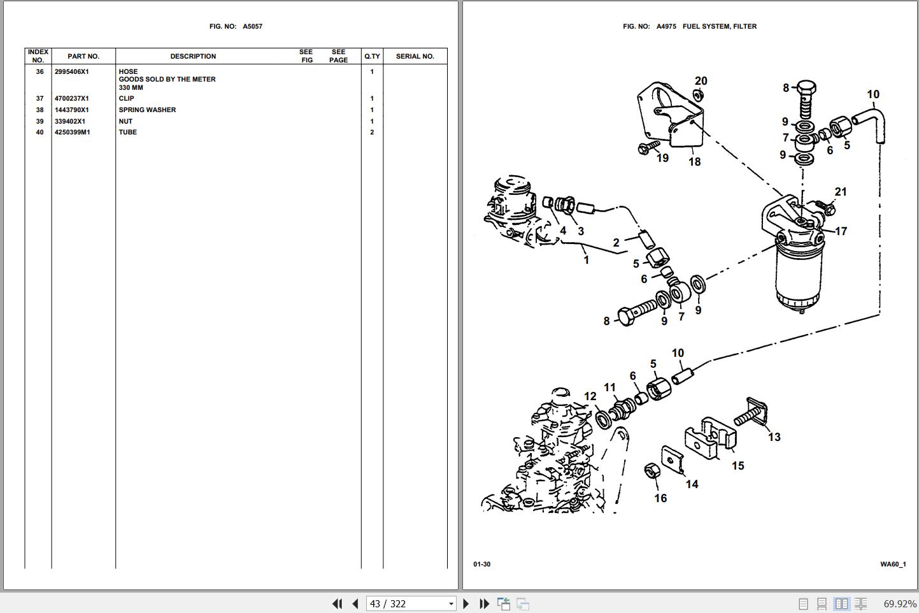Click the greyed next view navigation icon
This screenshot has height=613, width=919.
click(523, 603)
